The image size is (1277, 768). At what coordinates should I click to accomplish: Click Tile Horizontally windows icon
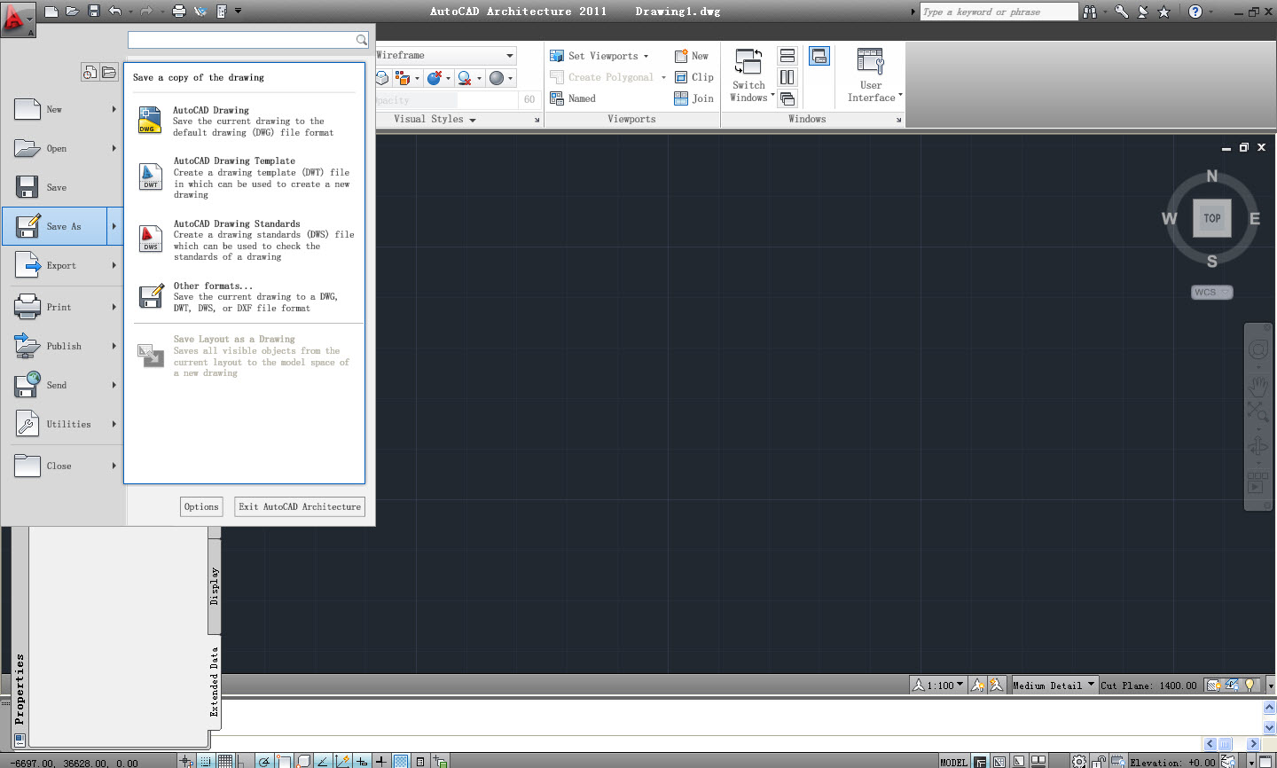787,56
